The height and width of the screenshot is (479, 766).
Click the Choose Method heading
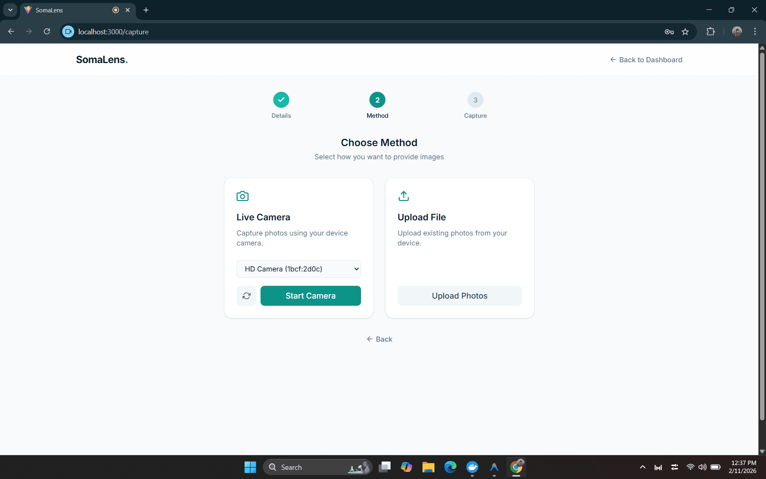[379, 143]
